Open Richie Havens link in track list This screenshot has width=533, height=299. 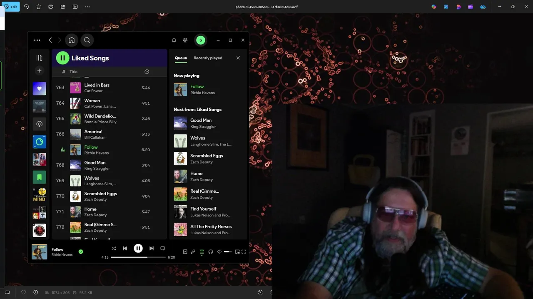click(96, 153)
